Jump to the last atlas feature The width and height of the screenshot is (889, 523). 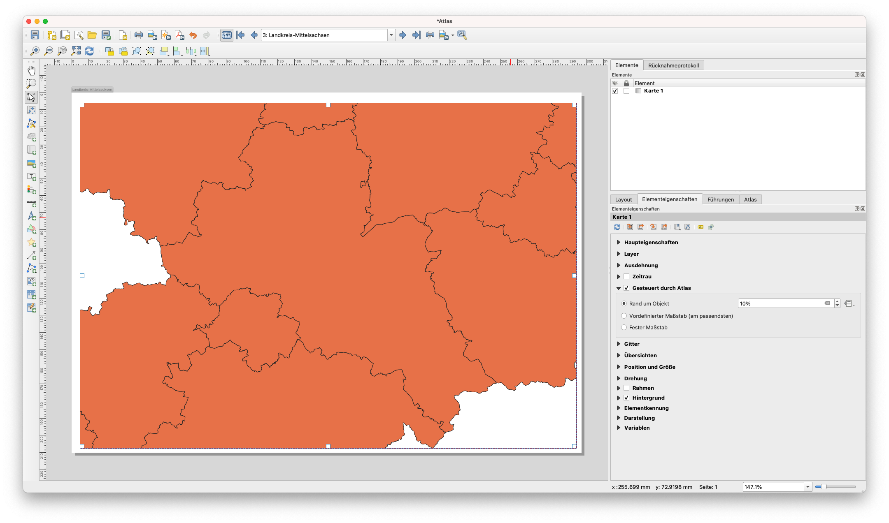(417, 35)
